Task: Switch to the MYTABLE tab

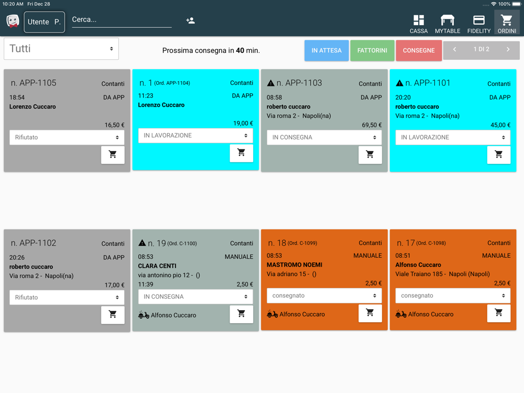Action: point(447,24)
